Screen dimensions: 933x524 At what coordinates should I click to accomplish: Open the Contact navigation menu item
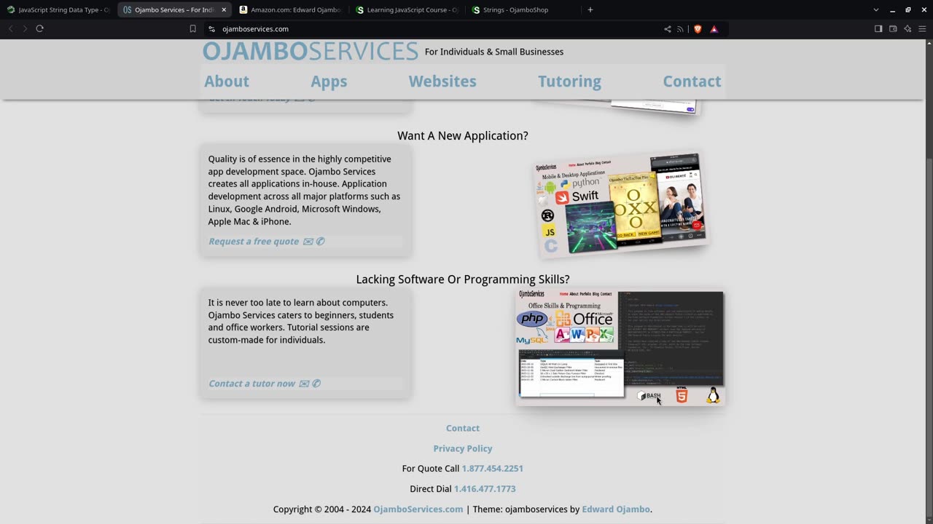pyautogui.click(x=692, y=82)
